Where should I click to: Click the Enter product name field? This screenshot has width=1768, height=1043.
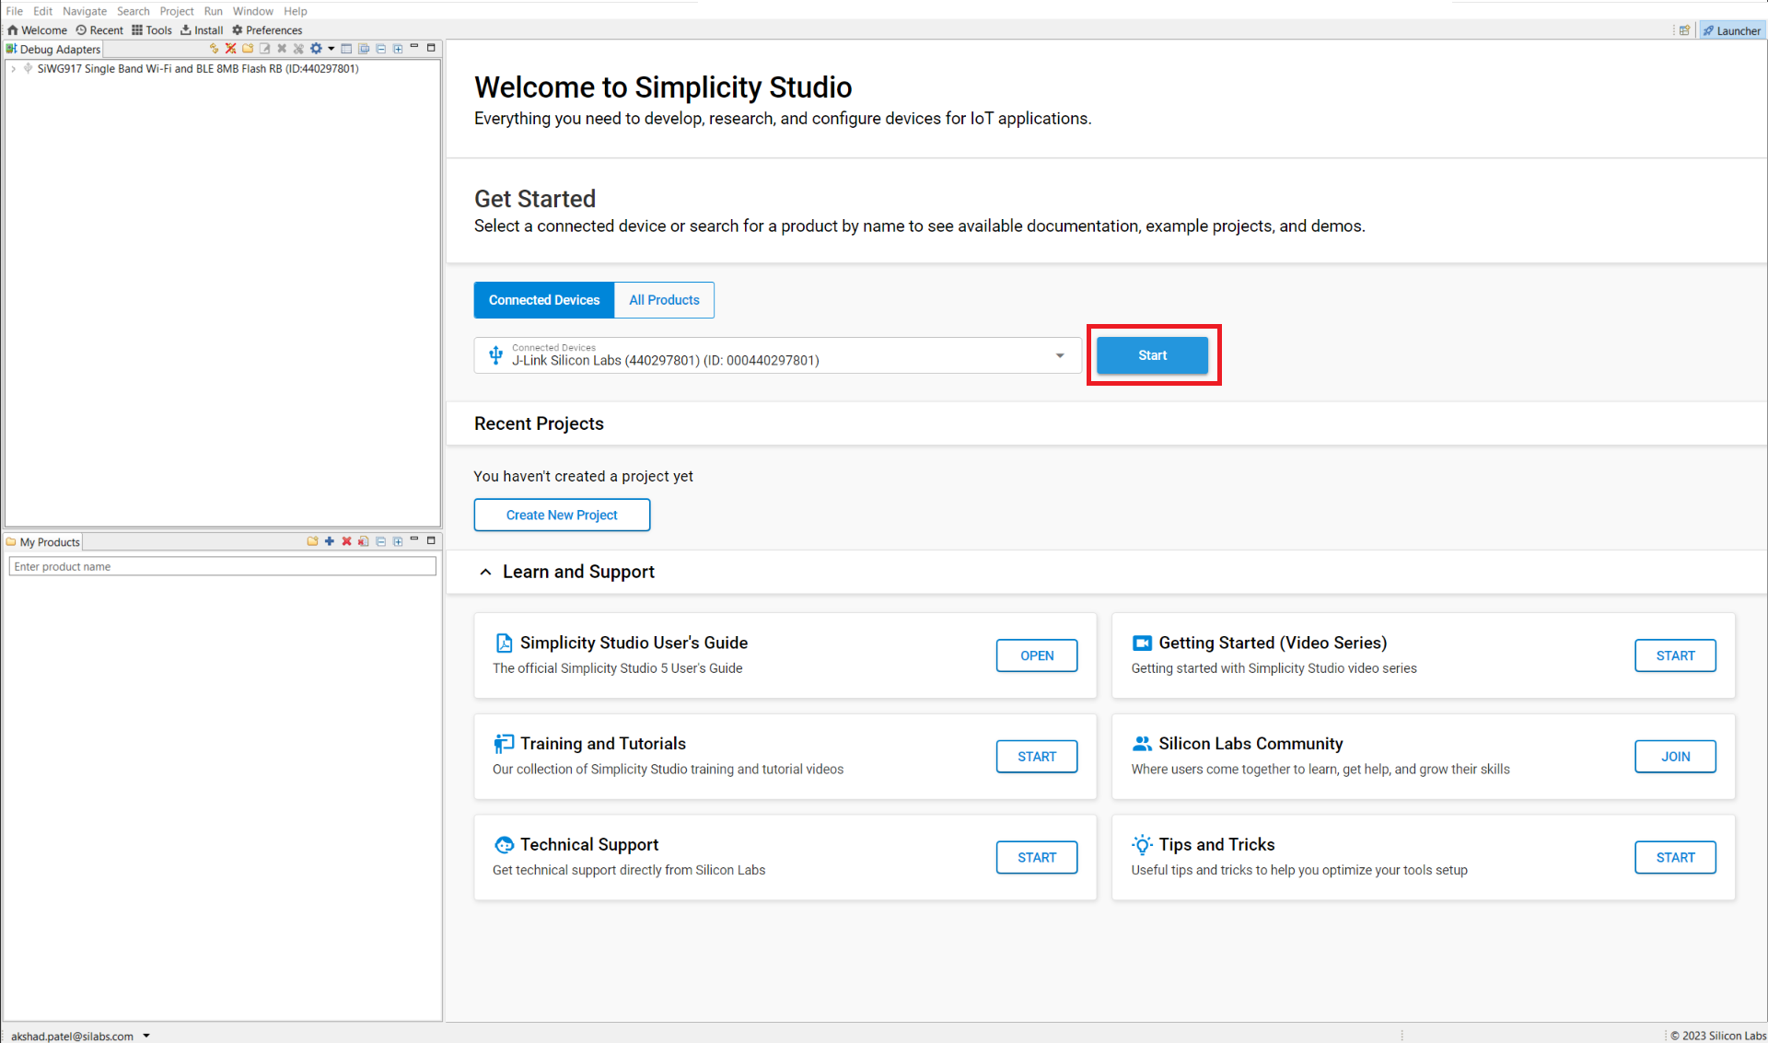click(222, 566)
